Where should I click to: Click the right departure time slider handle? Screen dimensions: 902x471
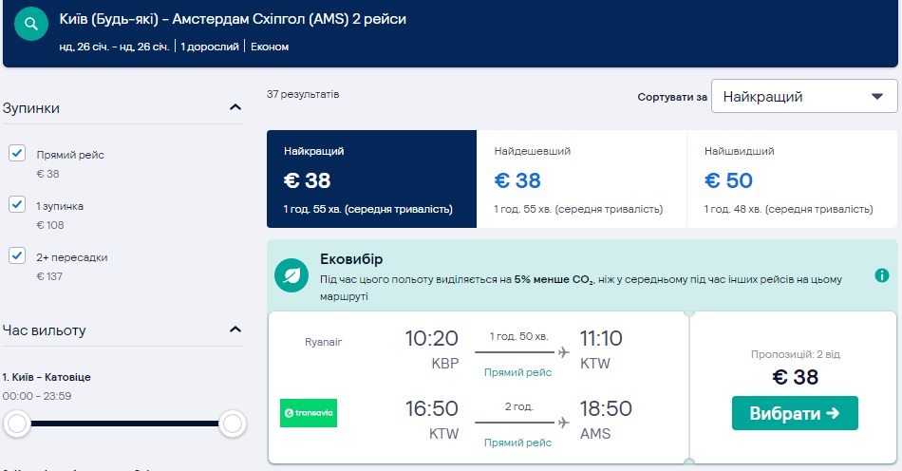click(x=232, y=424)
